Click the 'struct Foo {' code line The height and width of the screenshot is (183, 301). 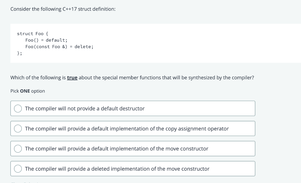coord(33,34)
